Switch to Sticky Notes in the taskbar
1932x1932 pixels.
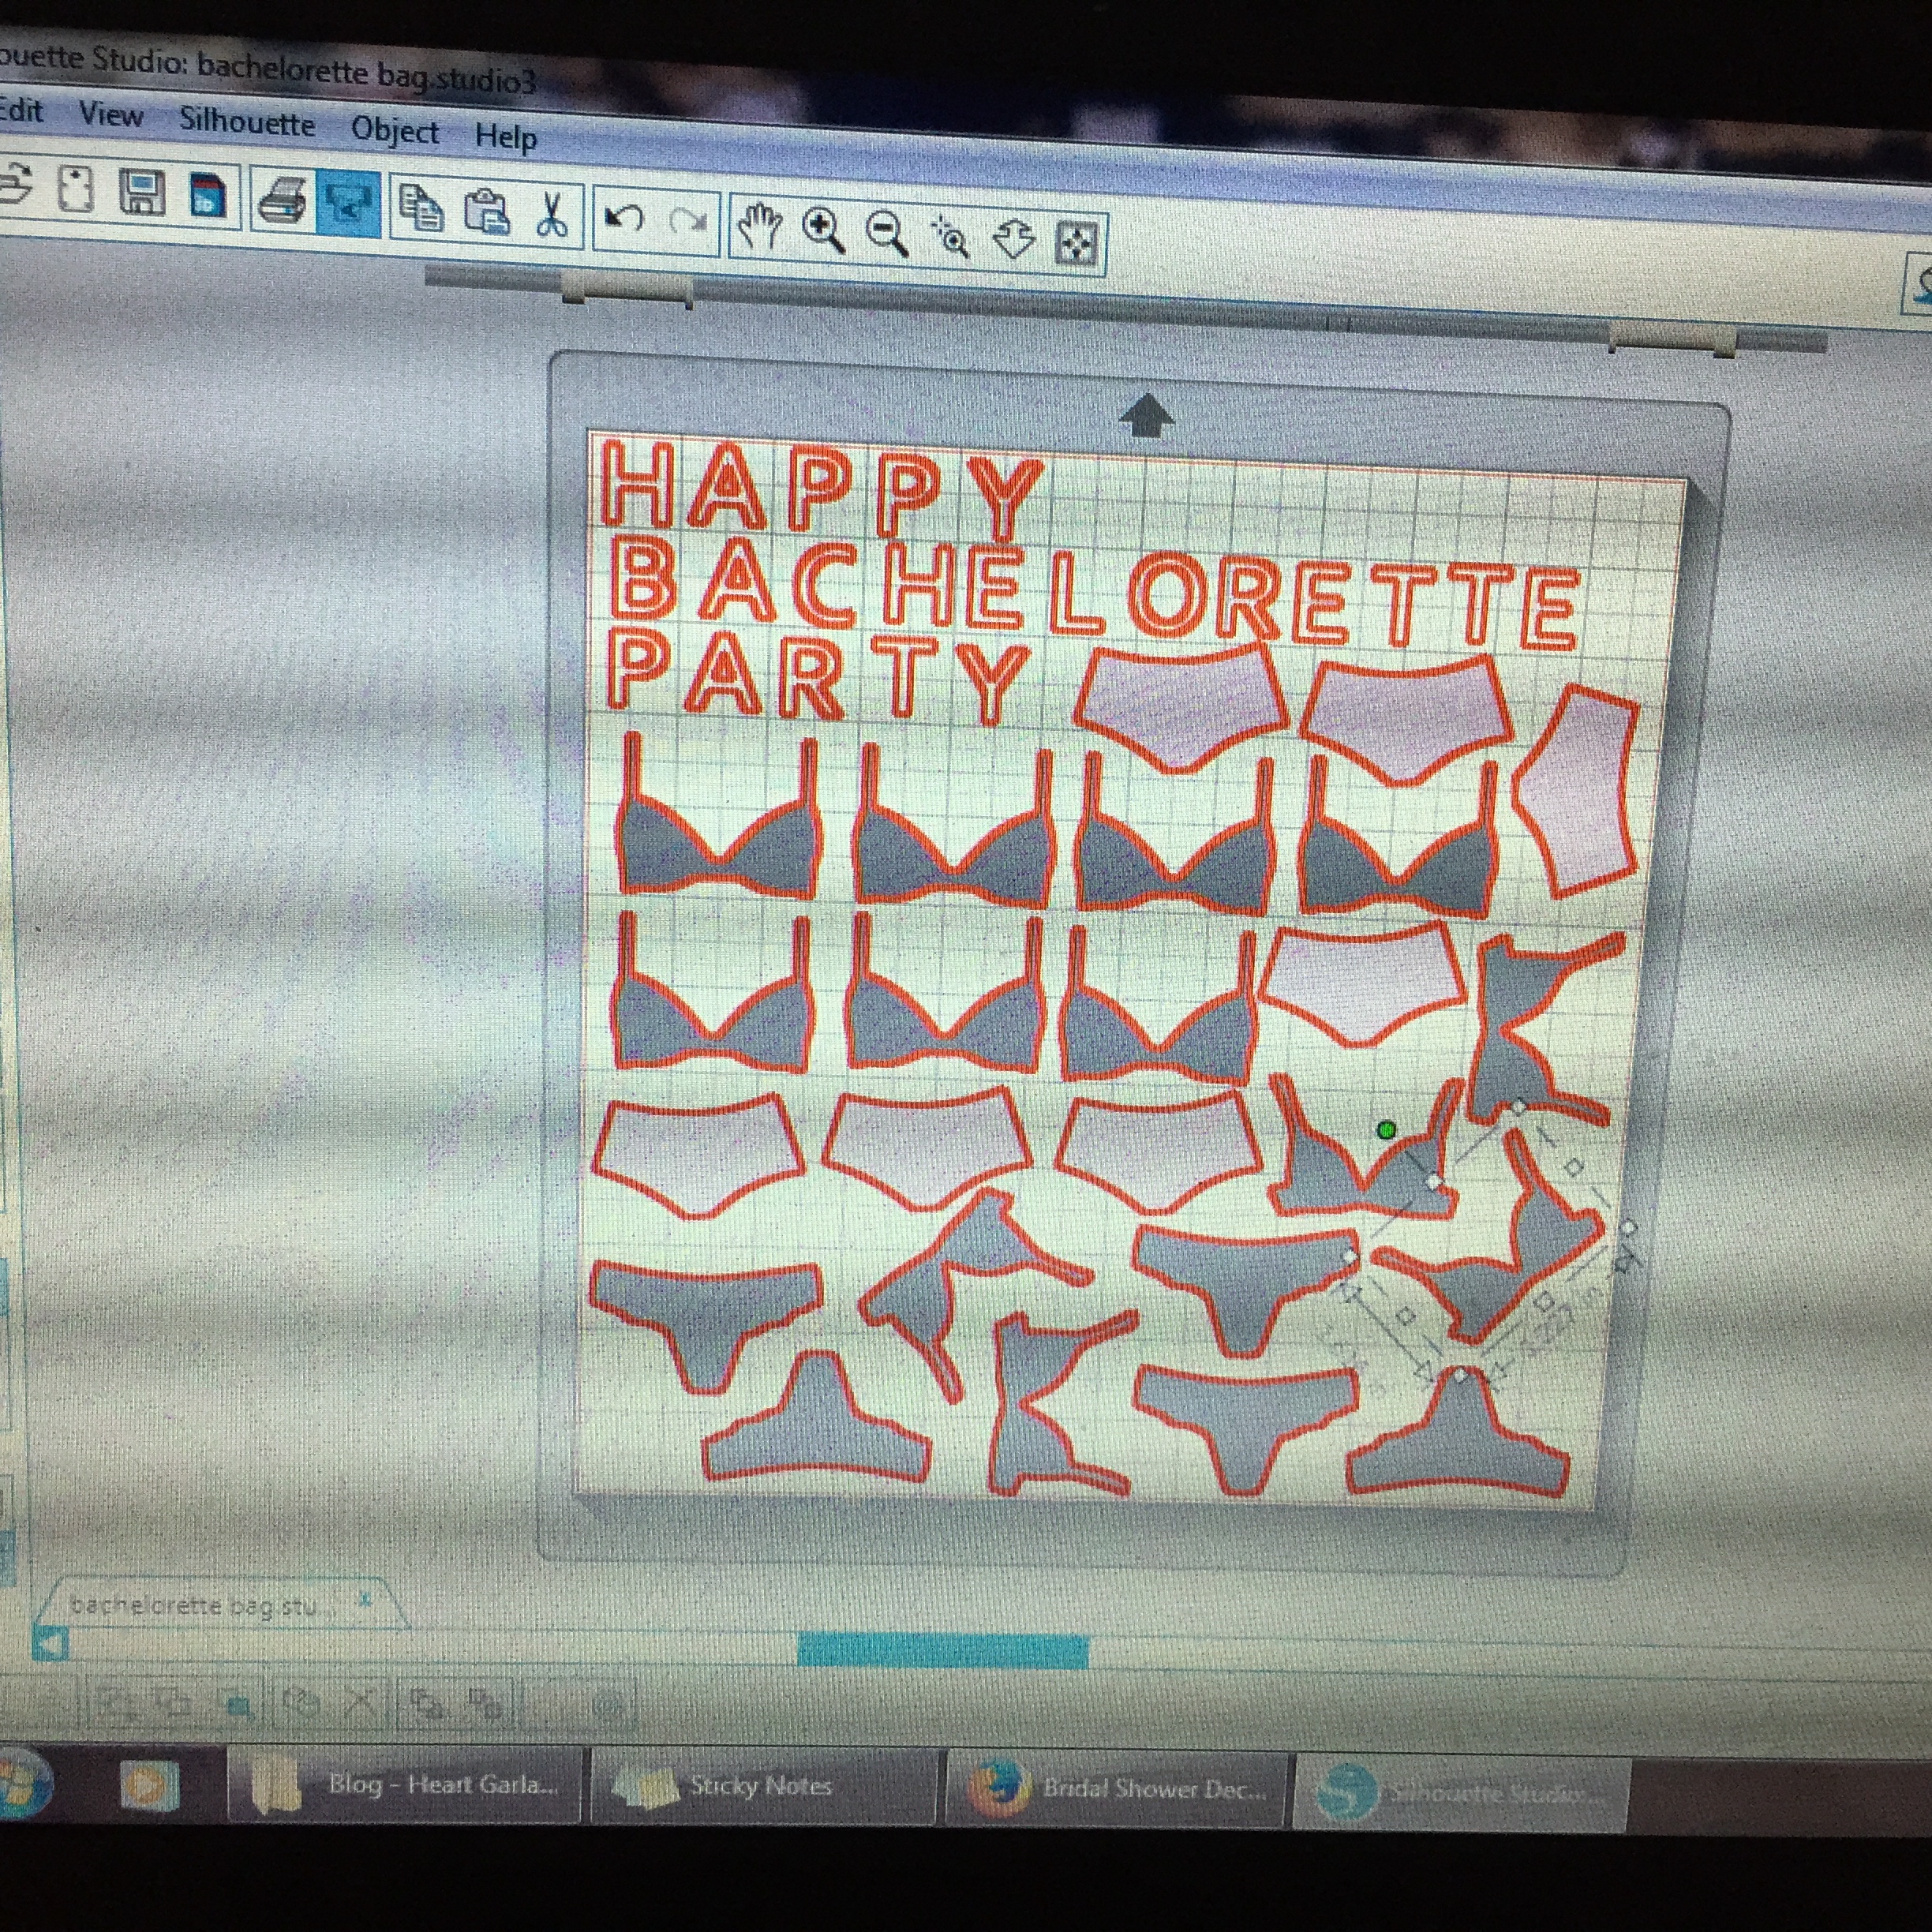coord(766,1787)
